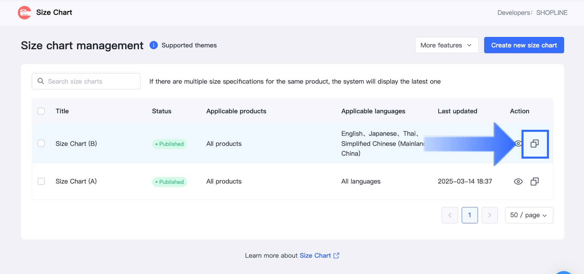The width and height of the screenshot is (584, 274).
Task: Click the magnifier icon in search box
Action: coord(41,81)
